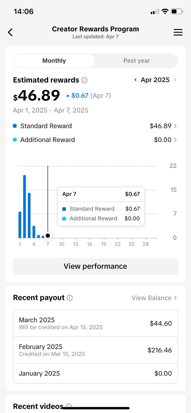191x413 pixels.
Task: Go to previous month arrow
Action: [135, 80]
